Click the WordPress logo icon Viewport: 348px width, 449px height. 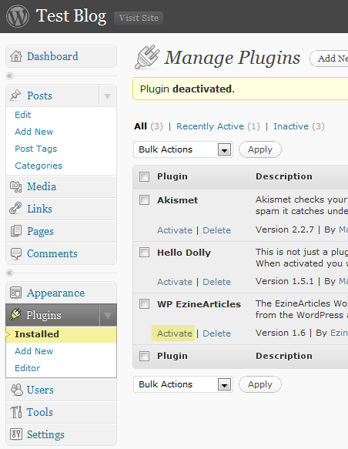(18, 16)
